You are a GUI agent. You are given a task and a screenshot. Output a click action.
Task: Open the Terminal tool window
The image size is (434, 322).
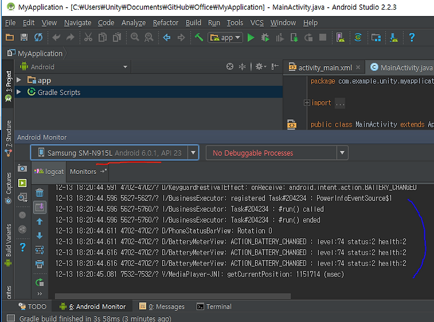click(214, 306)
